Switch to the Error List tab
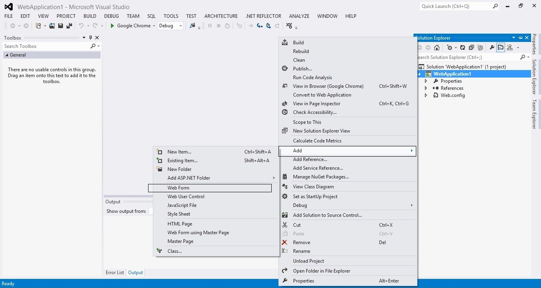 pos(114,272)
